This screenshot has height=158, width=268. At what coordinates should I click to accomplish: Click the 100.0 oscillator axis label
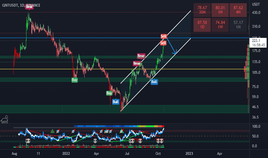pos(256,126)
